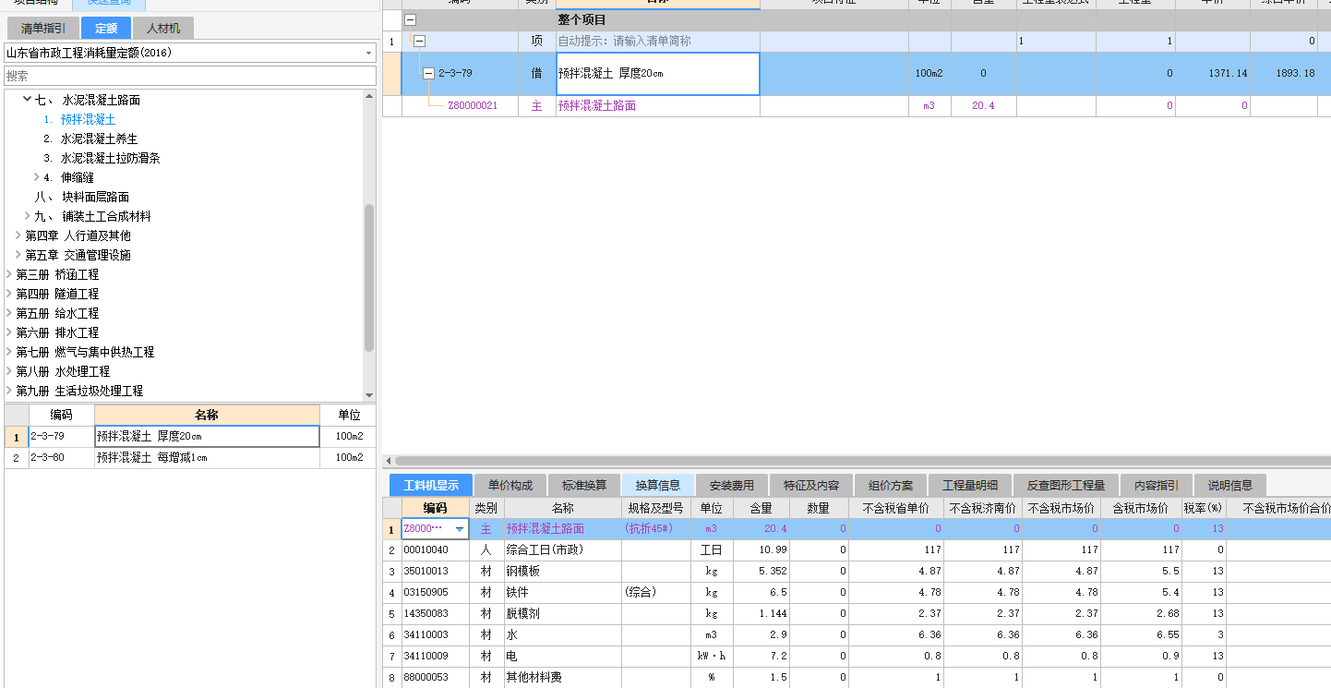Expand 第五章 交通管理设施
Viewport: 1331px width, 688px height.
[18, 255]
